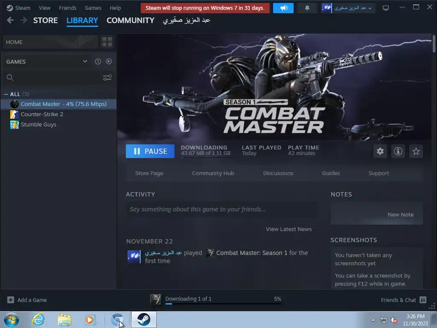
Task: Go back with the left arrow
Action: tap(10, 20)
